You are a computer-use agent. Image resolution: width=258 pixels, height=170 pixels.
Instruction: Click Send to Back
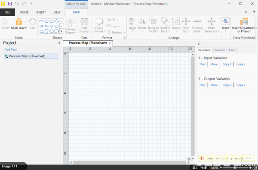tap(165, 25)
